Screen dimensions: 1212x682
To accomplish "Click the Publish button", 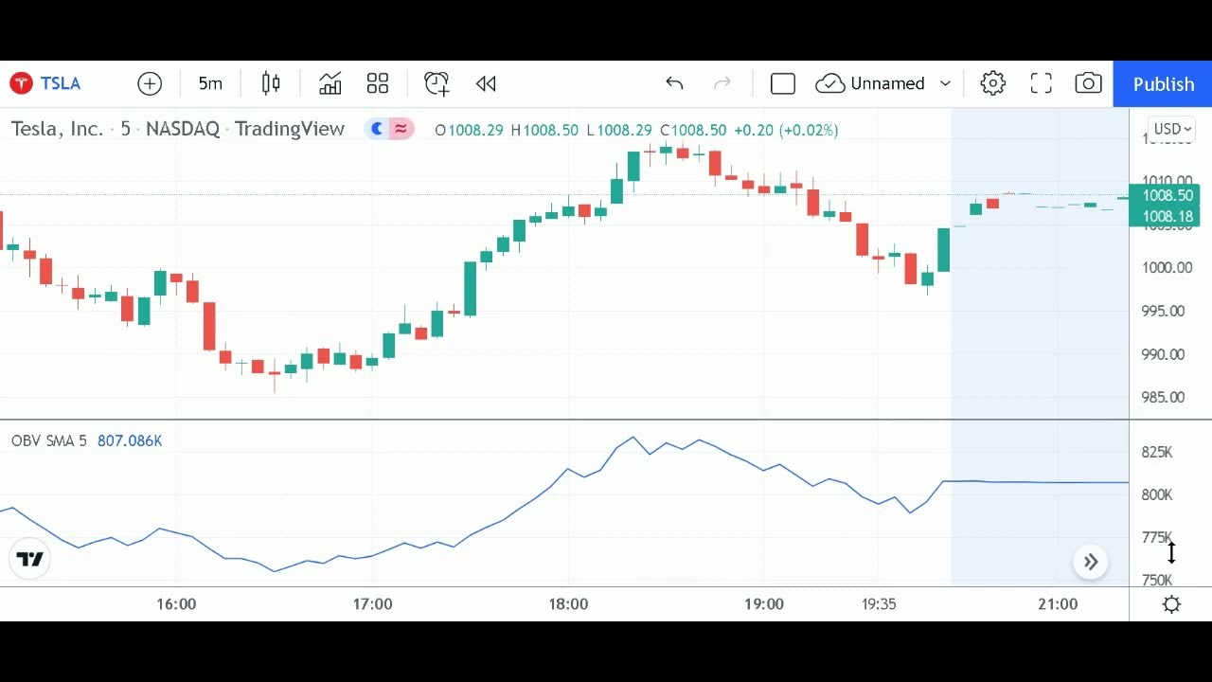I will tap(1163, 84).
